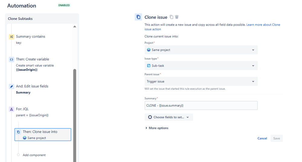Image resolution: width=302 pixels, height=162 pixels.
Task: Click the Edit issue fields pencil icon
Action: click(x=11, y=86)
